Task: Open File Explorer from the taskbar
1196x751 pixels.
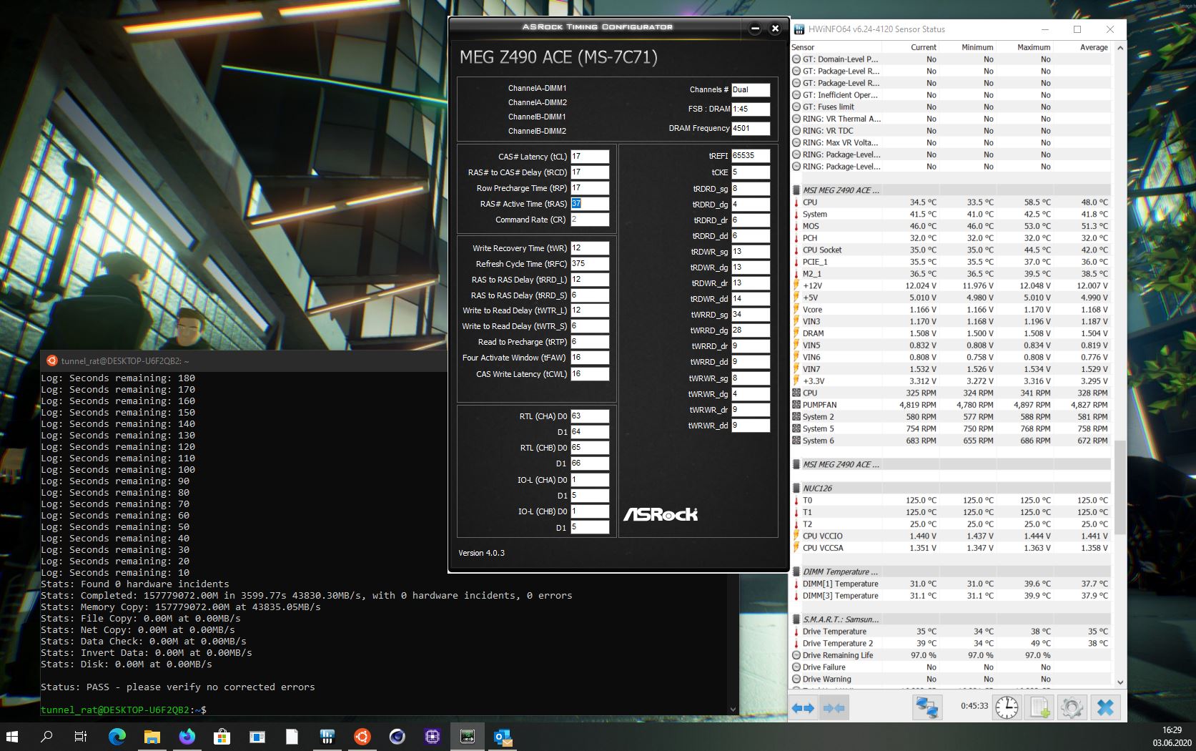Action: click(x=152, y=737)
